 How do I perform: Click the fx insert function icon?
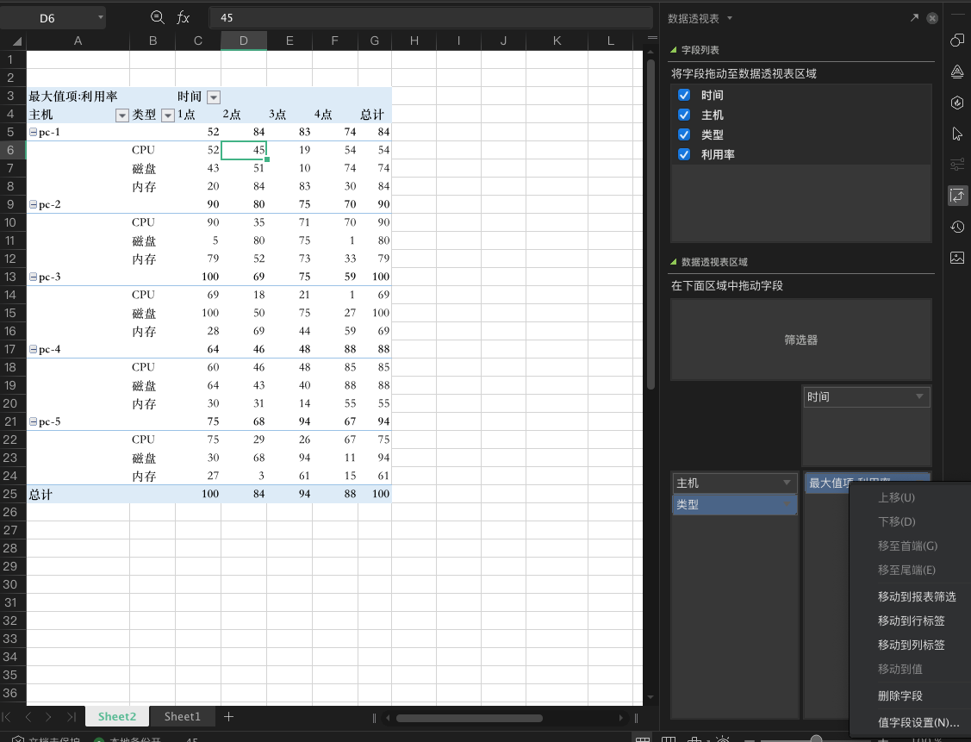pyautogui.click(x=183, y=17)
